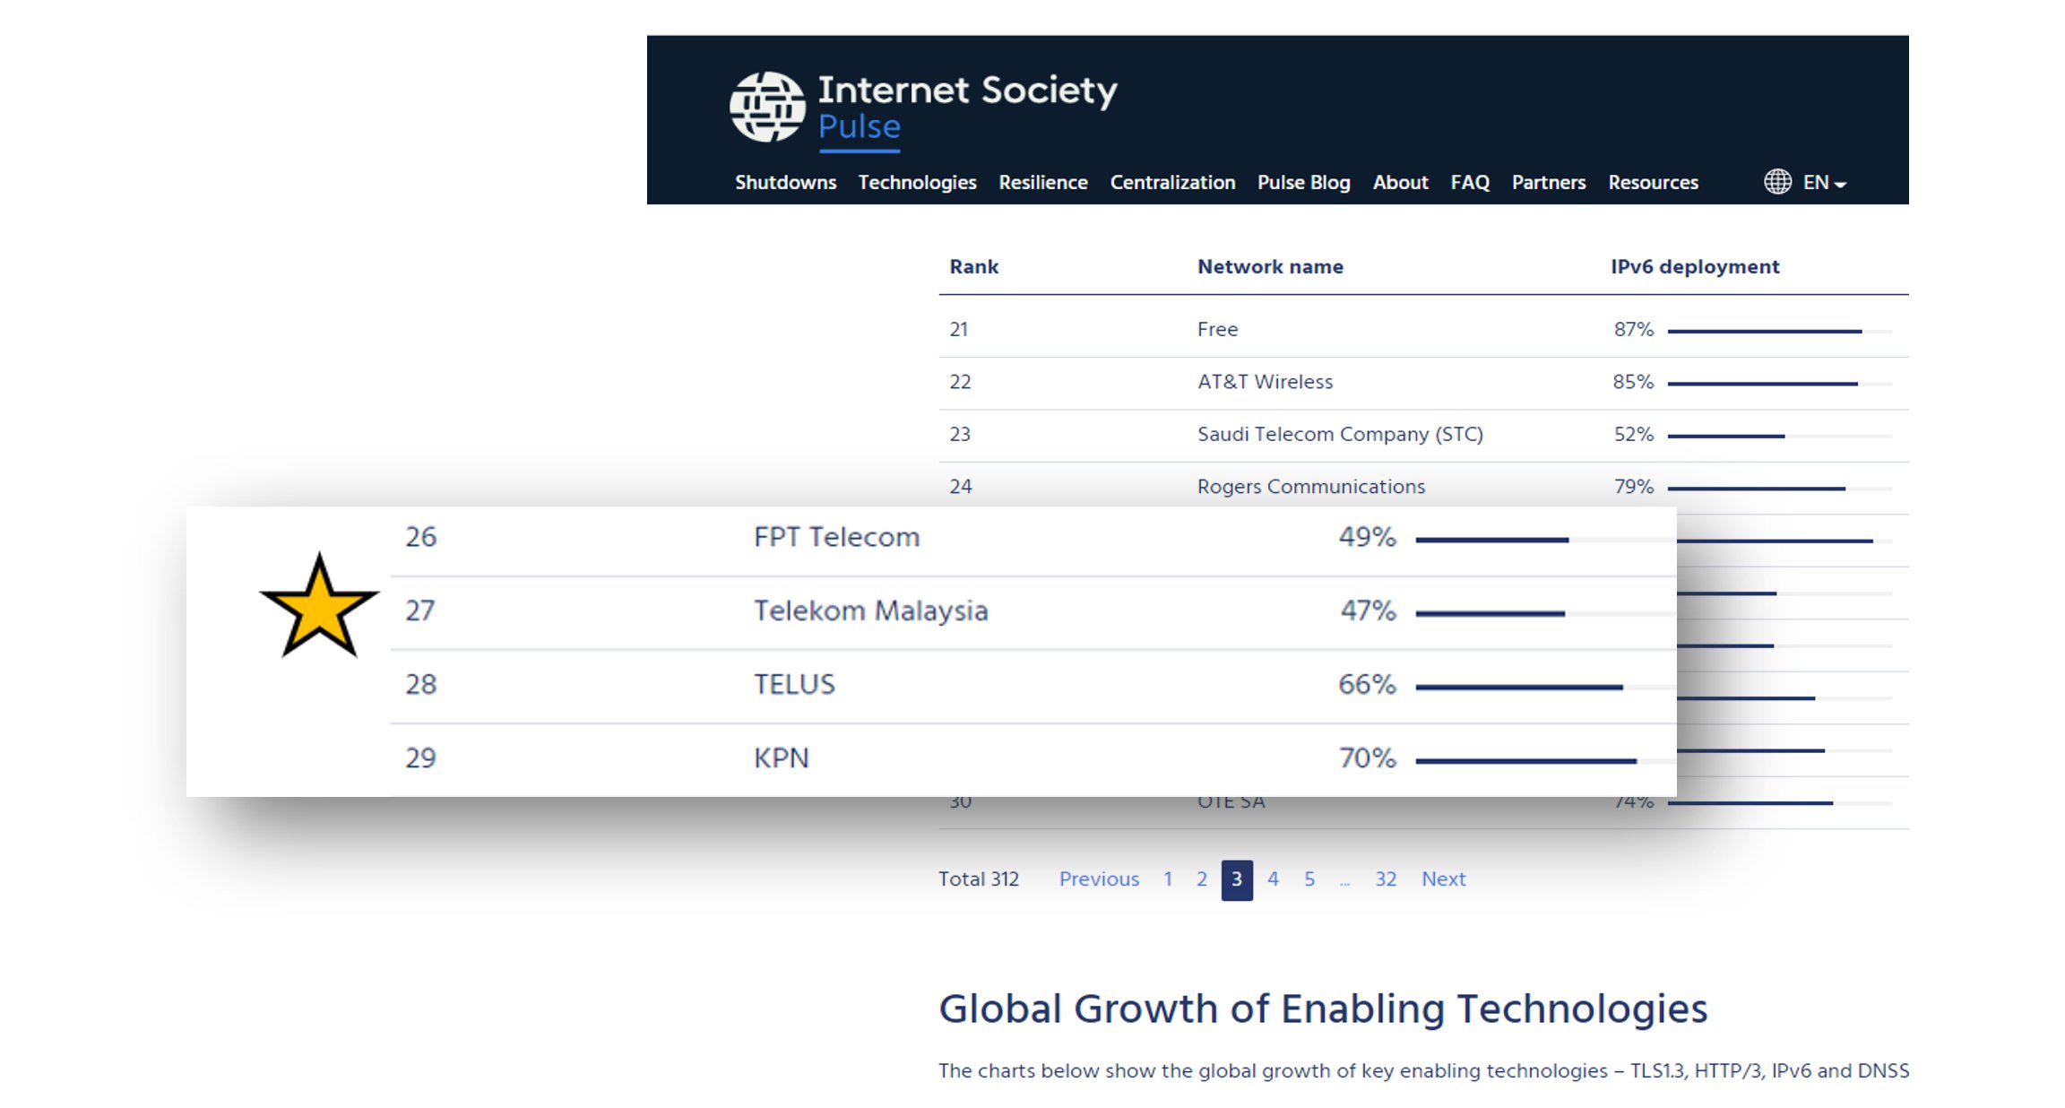The width and height of the screenshot is (2065, 1108).
Task: Jump to page 32 of the table
Action: coord(1386,879)
